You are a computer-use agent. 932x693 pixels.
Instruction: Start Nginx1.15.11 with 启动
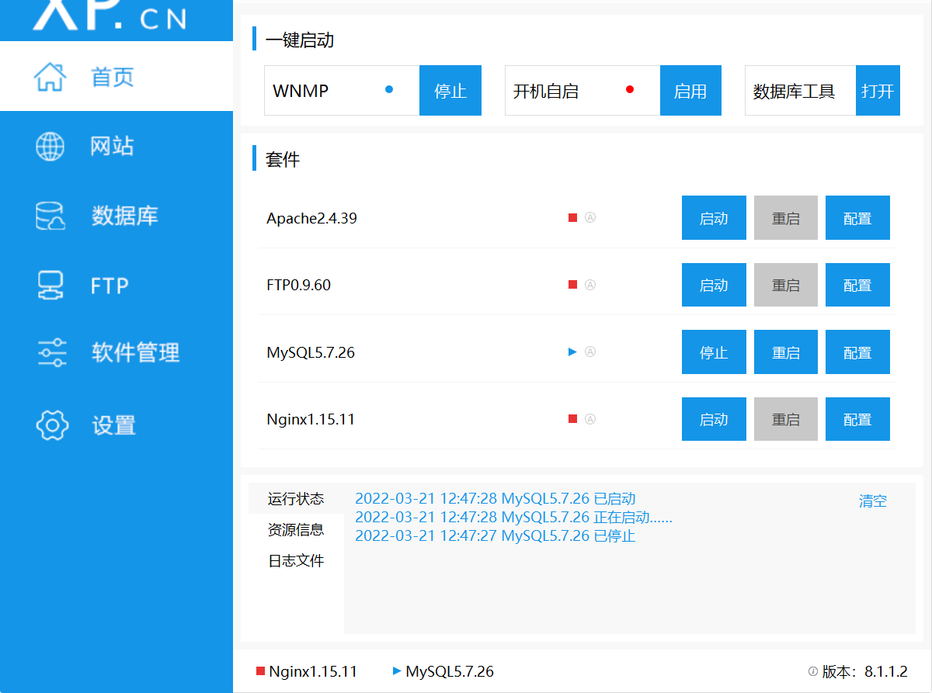coord(714,419)
